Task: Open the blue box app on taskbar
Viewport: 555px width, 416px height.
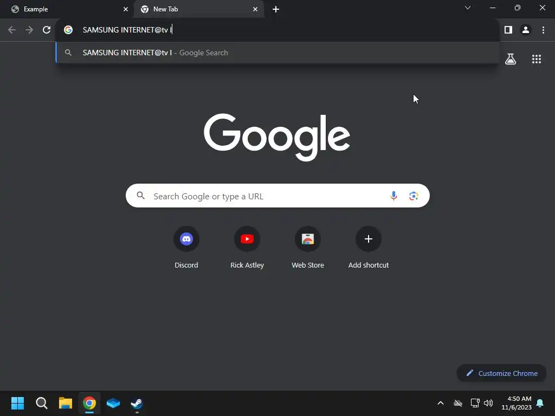Action: point(113,403)
